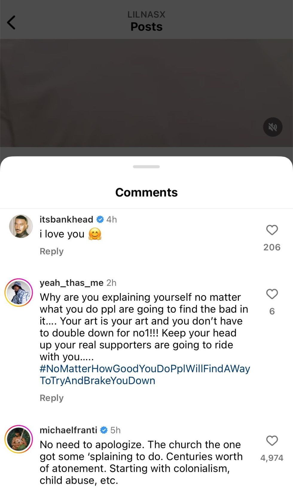Open the NoMatterHowGoodYouDo hashtag link

click(x=145, y=368)
